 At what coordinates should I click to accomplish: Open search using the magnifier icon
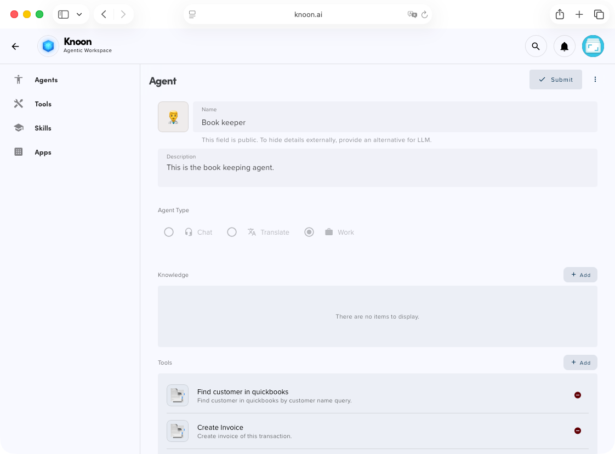pos(536,46)
